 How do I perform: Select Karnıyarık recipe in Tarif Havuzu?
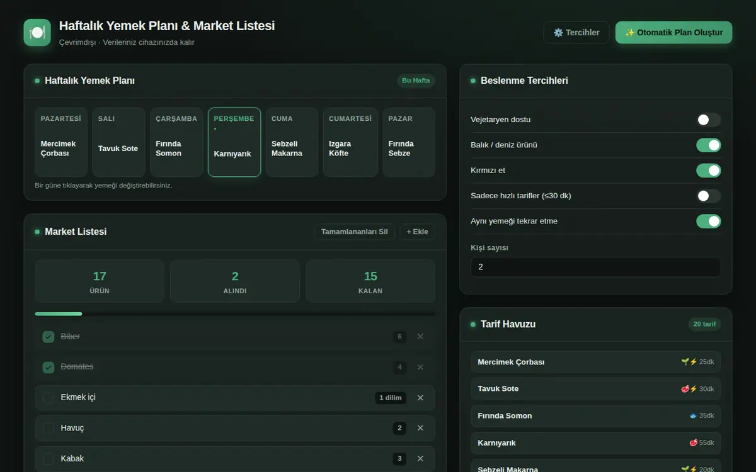(x=595, y=443)
